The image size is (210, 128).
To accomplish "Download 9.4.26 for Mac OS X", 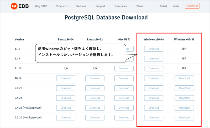I will [x=124, y=108].
